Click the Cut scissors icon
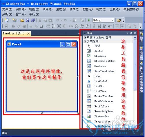 [x=40, y=20]
